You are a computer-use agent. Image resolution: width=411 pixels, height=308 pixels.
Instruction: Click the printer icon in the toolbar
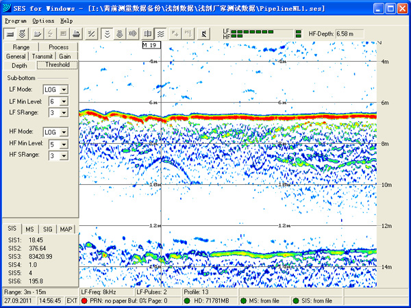pyautogui.click(x=77, y=33)
